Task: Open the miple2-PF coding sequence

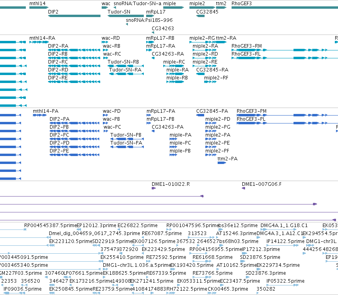Action: pos(211,155)
